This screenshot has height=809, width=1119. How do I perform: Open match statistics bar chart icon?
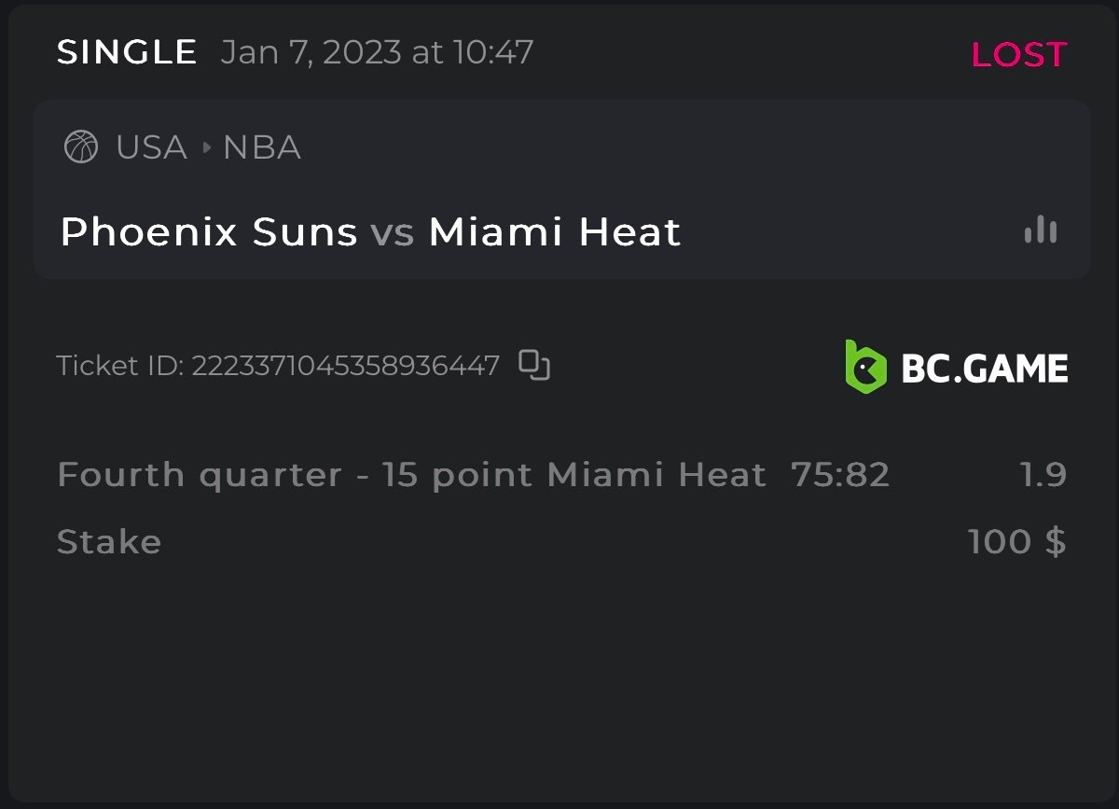coord(1041,230)
